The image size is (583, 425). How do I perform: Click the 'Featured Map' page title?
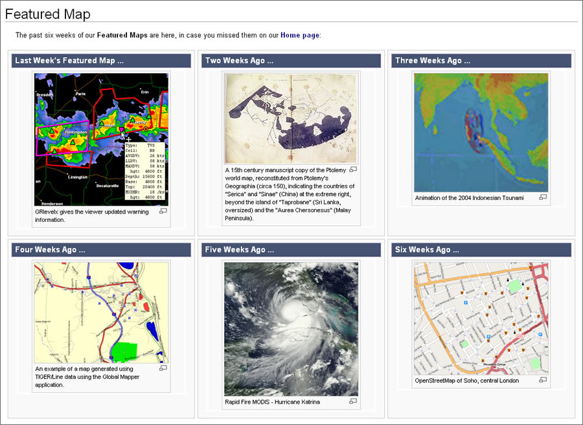coord(47,14)
